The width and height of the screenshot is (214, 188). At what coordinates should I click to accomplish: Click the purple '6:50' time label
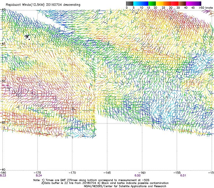137,176
